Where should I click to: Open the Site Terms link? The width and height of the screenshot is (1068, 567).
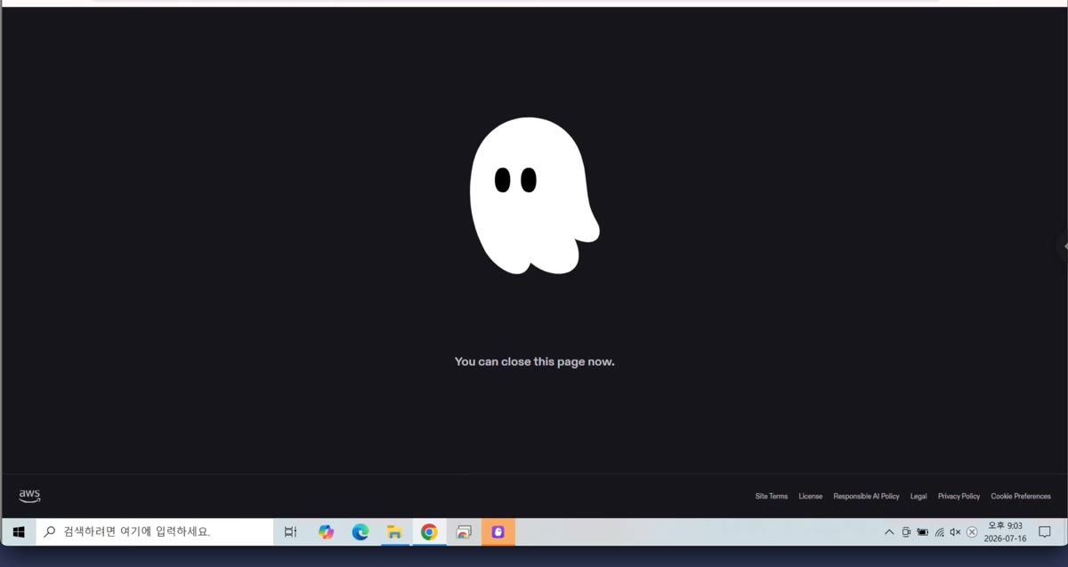772,496
